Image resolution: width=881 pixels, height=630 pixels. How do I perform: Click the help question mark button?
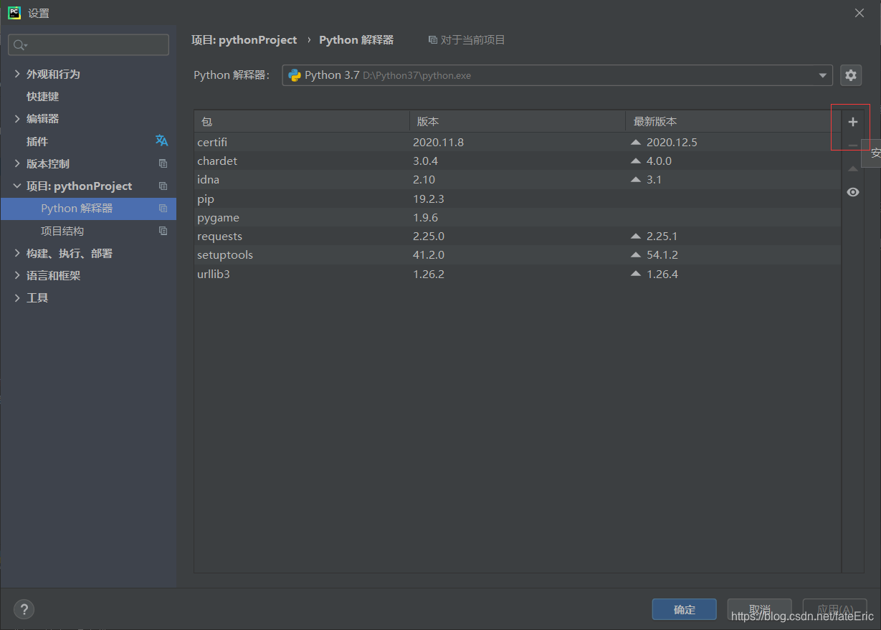[24, 609]
